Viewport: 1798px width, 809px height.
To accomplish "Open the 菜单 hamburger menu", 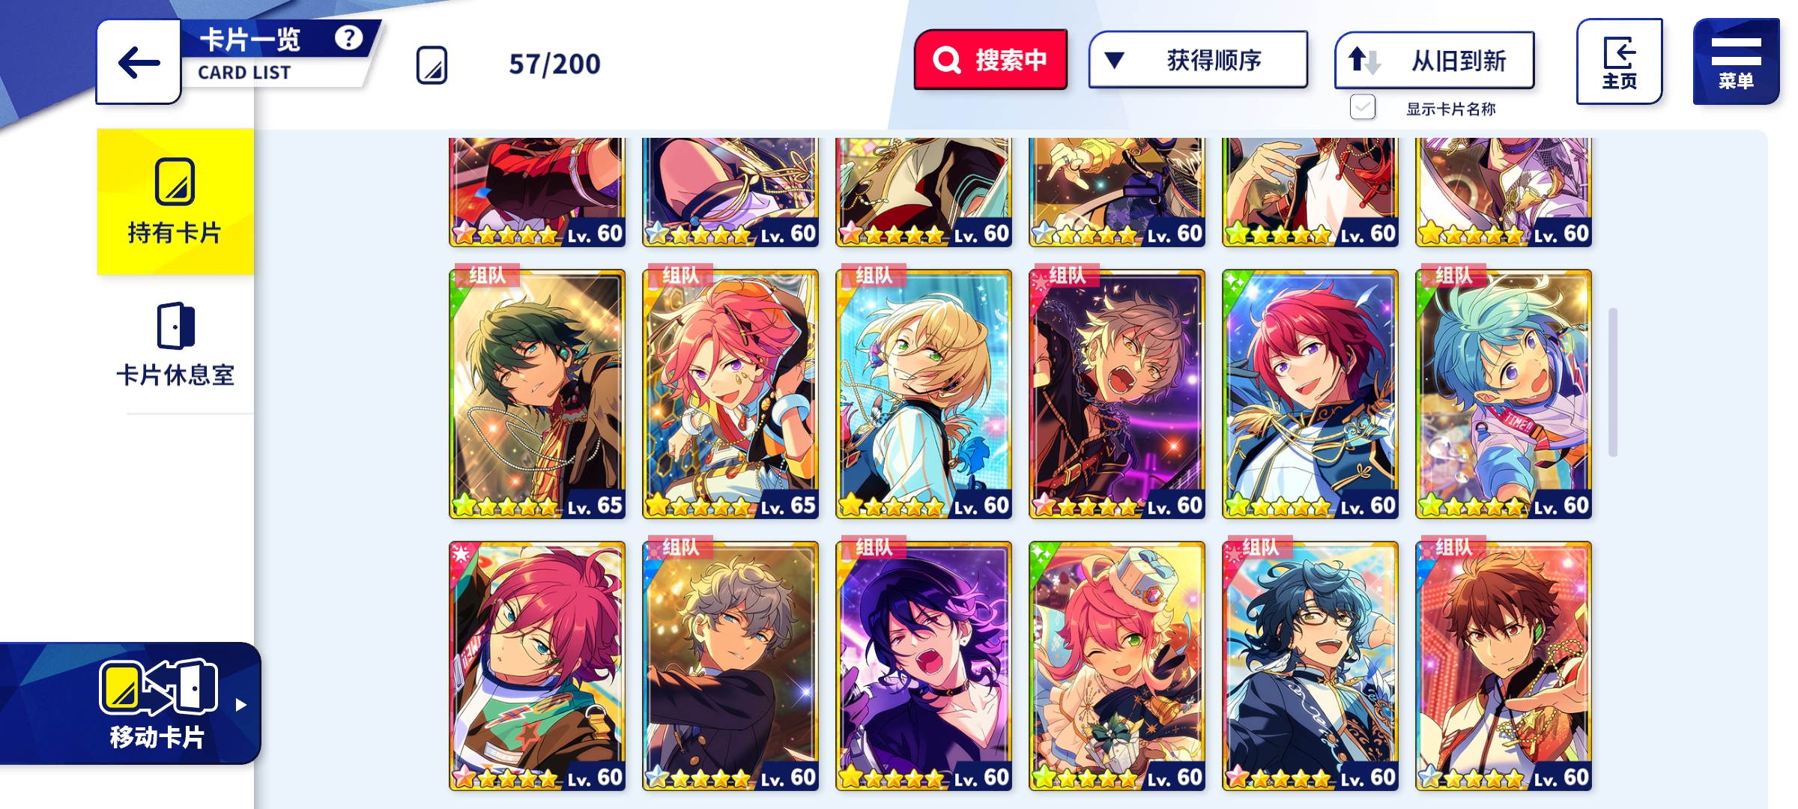I will tap(1736, 61).
